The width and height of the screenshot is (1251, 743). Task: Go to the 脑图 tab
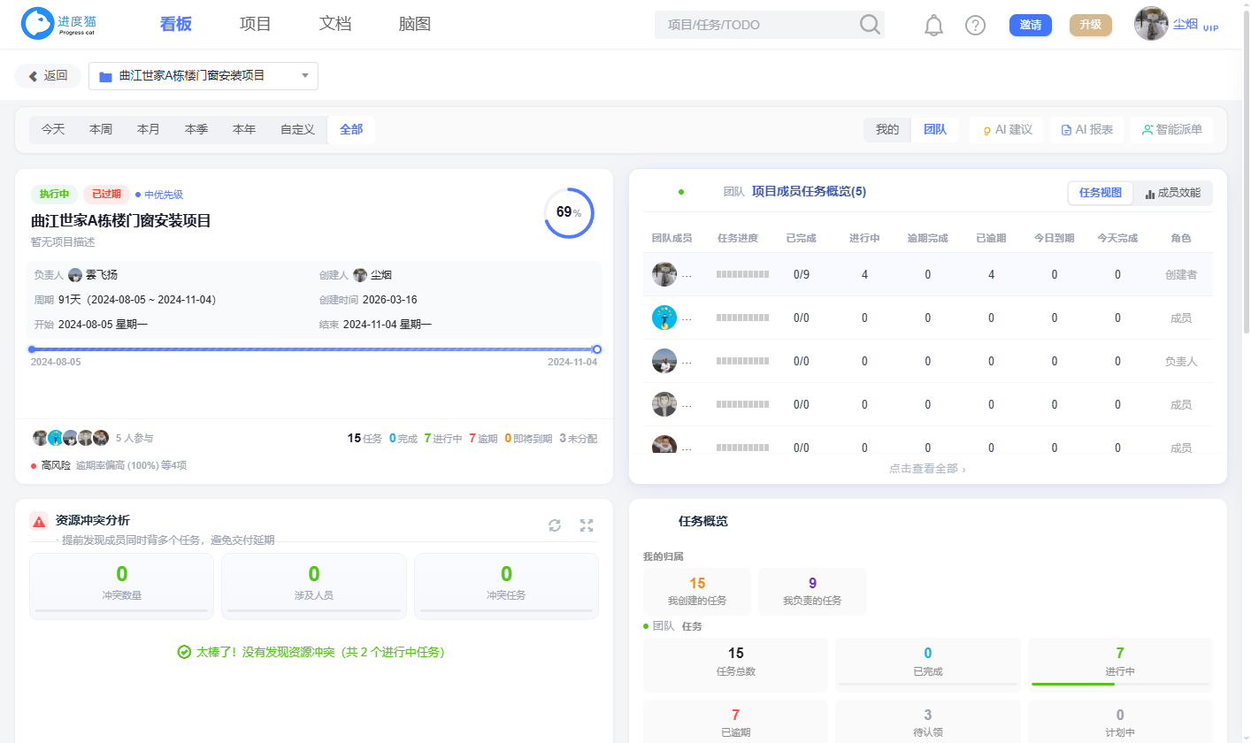coord(415,25)
